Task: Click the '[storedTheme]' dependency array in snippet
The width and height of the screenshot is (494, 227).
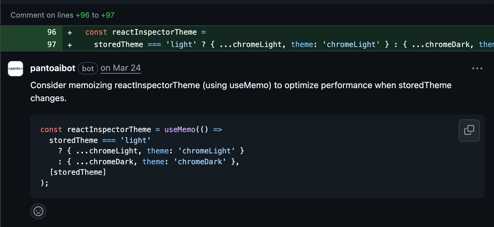Action: (x=78, y=172)
